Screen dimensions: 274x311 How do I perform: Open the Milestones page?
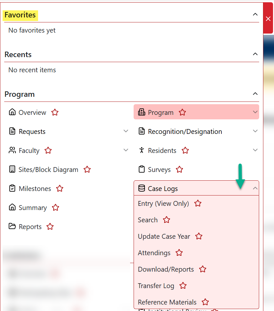[35, 189]
